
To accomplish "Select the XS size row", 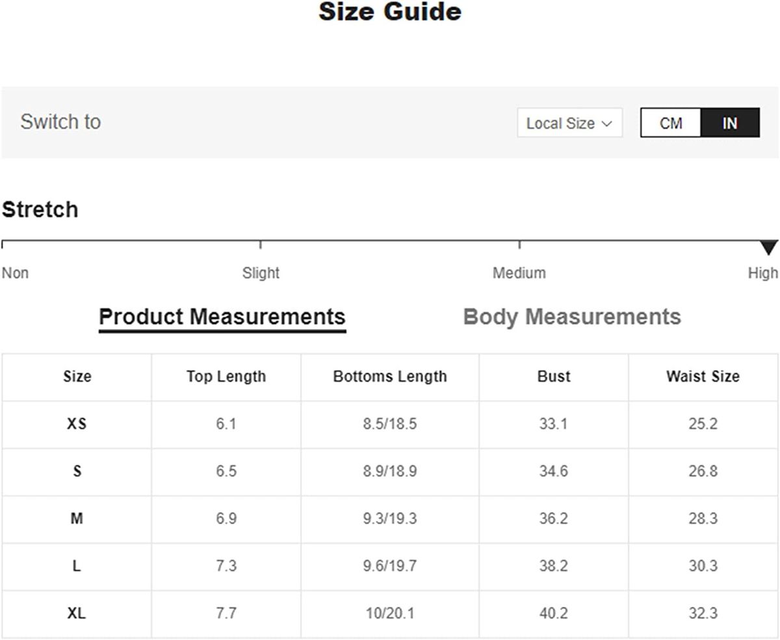I will pyautogui.click(x=77, y=424).
